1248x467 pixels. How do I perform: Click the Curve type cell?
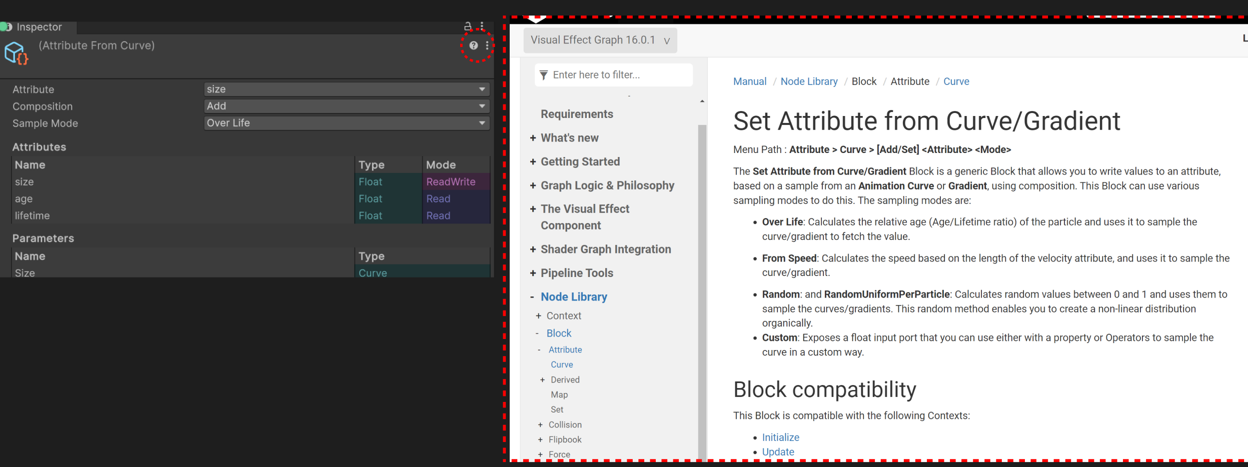(422, 272)
